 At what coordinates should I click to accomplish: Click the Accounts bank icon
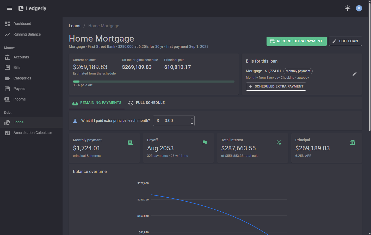click(7, 57)
